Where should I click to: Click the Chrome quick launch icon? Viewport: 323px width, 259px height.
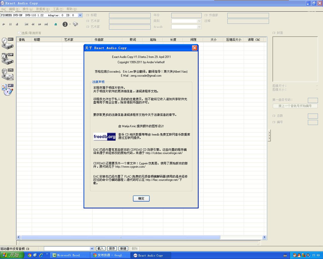coord(30,255)
